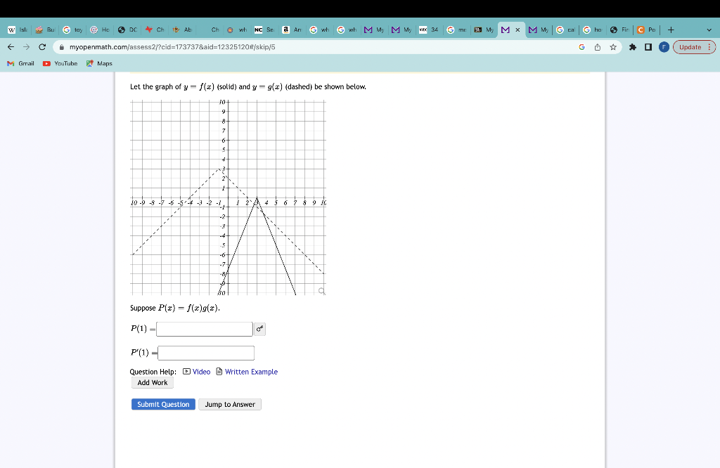Open the Extensions puzzle-piece icon
Image resolution: width=720 pixels, height=468 pixels.
pos(632,47)
